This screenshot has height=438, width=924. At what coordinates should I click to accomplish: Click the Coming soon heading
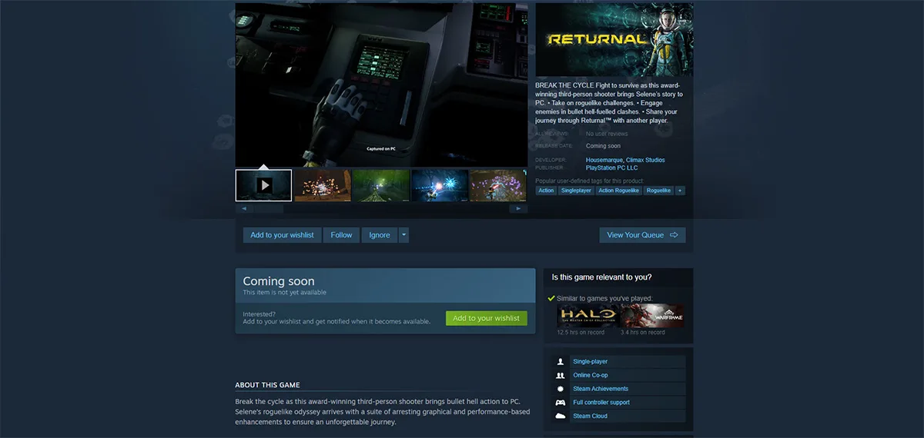click(279, 281)
